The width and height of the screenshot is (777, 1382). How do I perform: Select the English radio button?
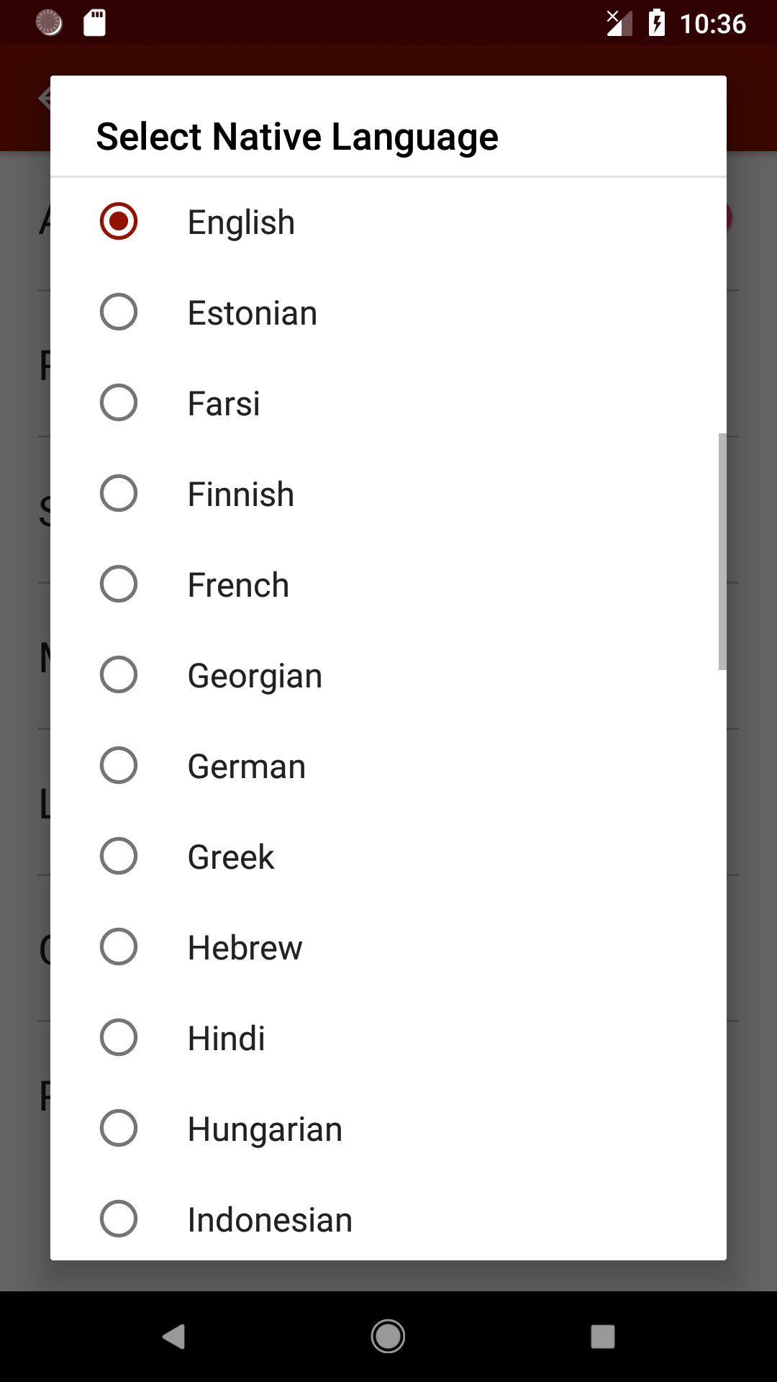point(119,221)
